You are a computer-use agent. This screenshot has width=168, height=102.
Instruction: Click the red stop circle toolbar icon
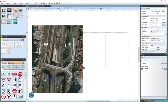pyautogui.click(x=52, y=3)
